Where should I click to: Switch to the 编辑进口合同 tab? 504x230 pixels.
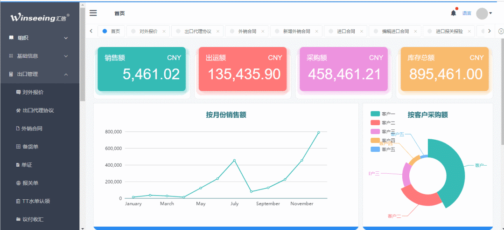point(395,31)
